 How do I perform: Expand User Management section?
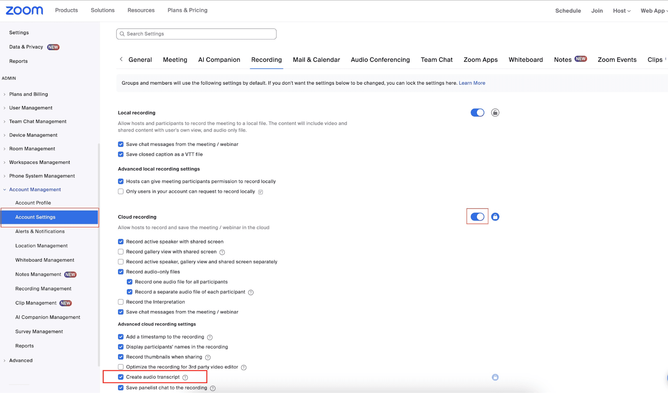(x=31, y=108)
